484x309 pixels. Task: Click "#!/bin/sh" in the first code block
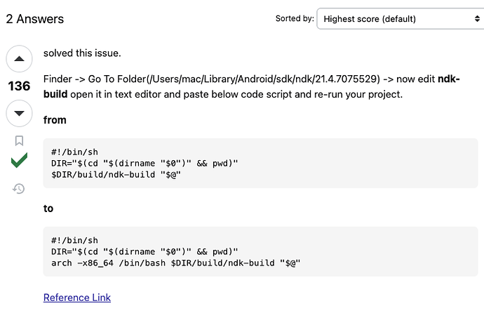tap(74, 152)
